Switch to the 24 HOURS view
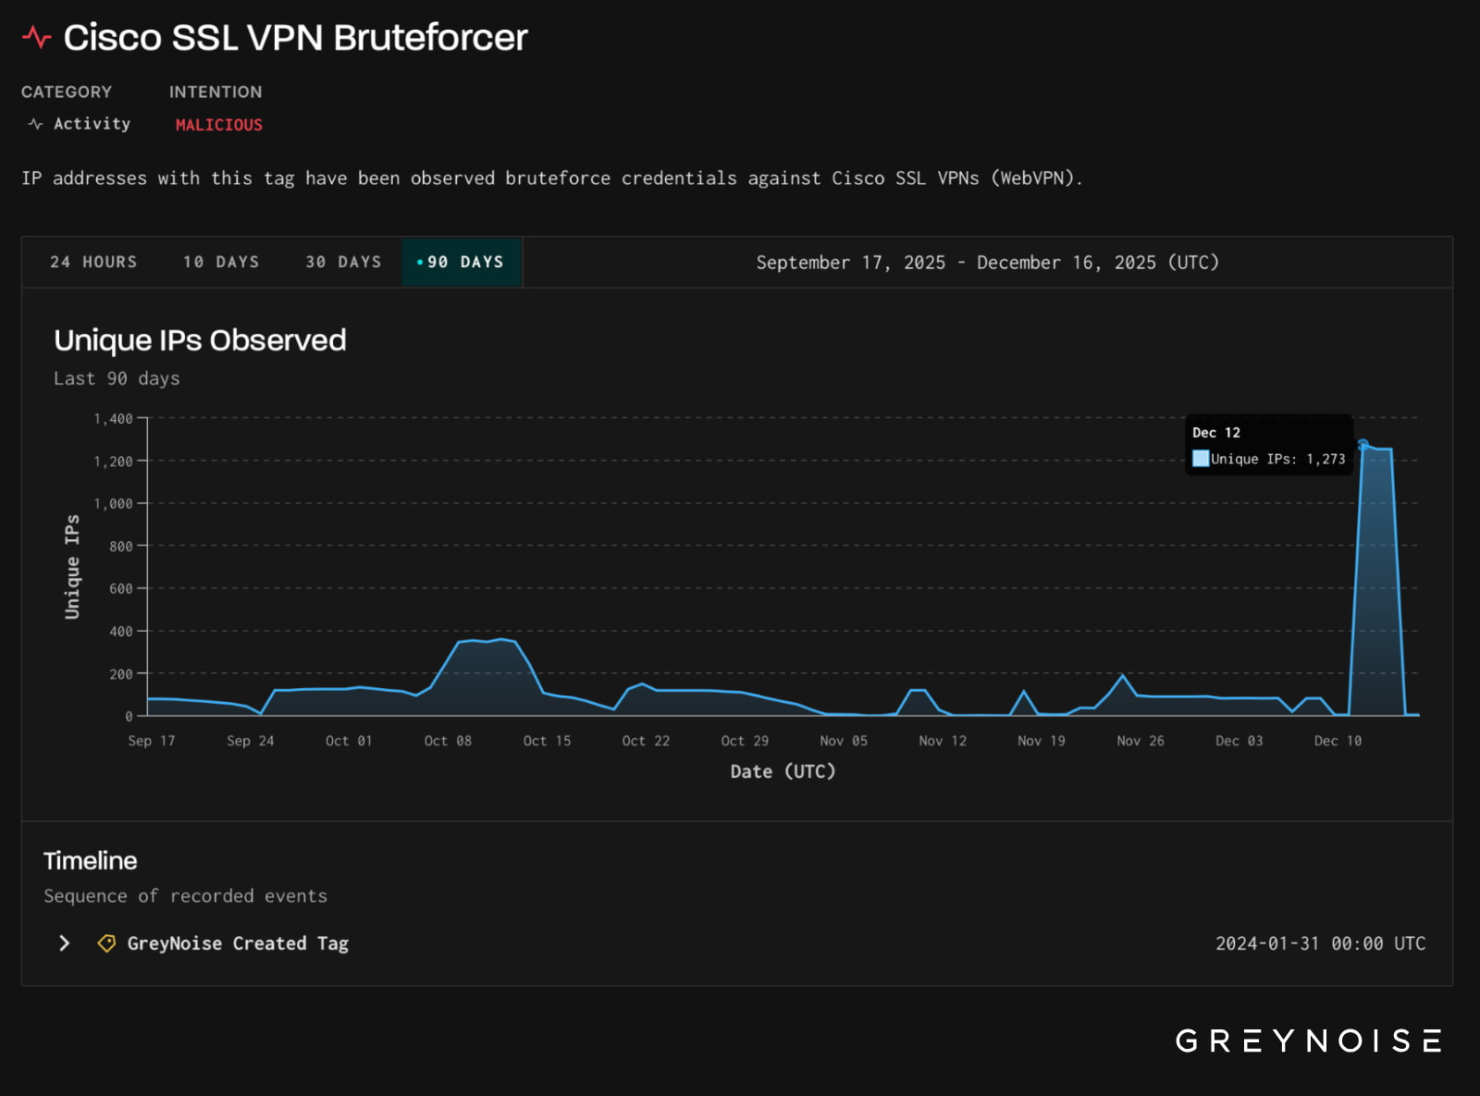Image resolution: width=1480 pixels, height=1096 pixels. point(92,262)
